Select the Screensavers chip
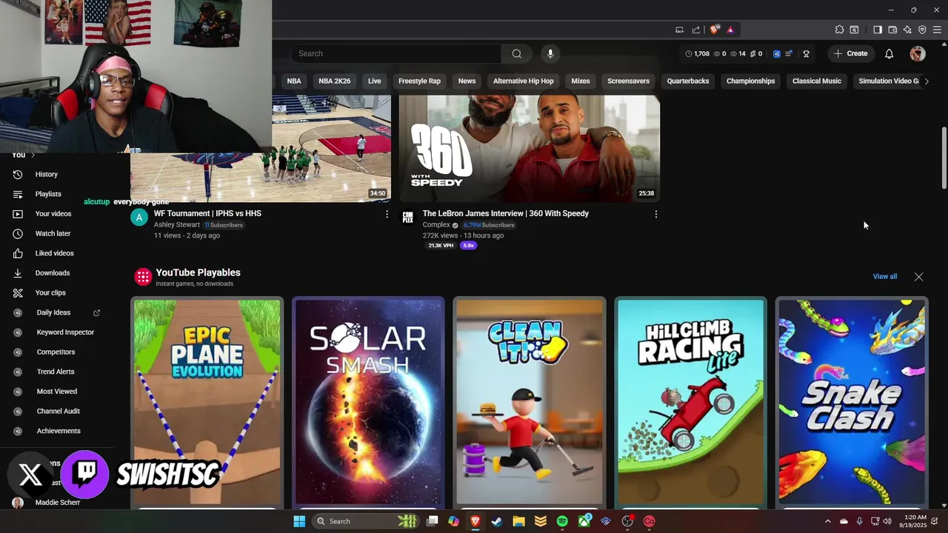Screen dimensions: 948x533 tap(628, 81)
